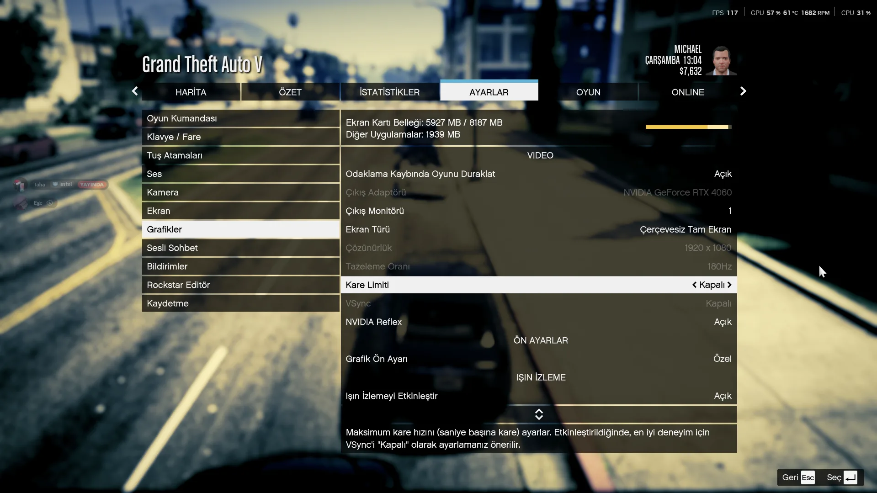Open the Kamera settings category
877x493 pixels.
(241, 192)
